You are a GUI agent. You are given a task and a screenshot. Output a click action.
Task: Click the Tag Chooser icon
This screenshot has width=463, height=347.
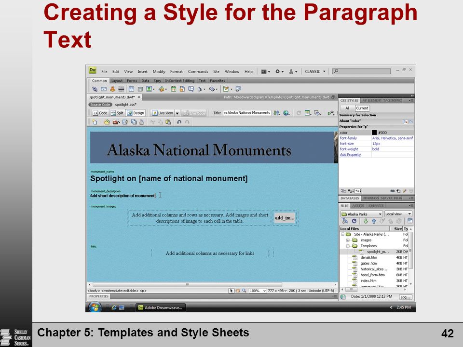(x=238, y=89)
